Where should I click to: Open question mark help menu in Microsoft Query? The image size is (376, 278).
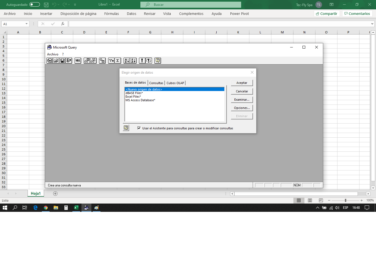pos(63,54)
